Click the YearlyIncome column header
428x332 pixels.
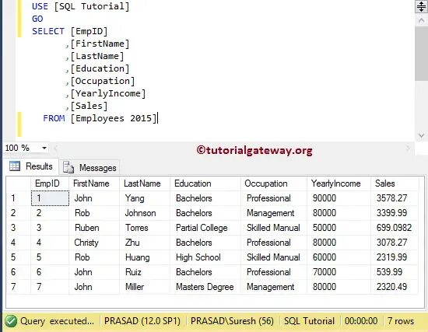point(339,183)
